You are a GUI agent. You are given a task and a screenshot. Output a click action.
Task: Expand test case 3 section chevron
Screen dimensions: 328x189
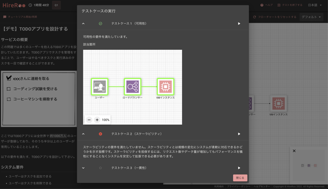83,168
